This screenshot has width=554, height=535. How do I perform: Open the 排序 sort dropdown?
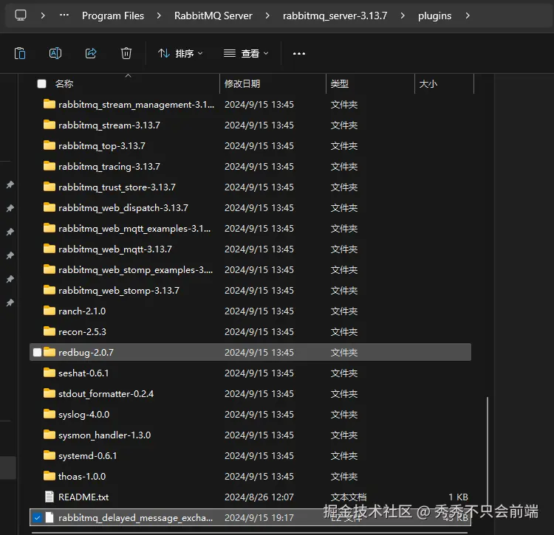point(180,54)
